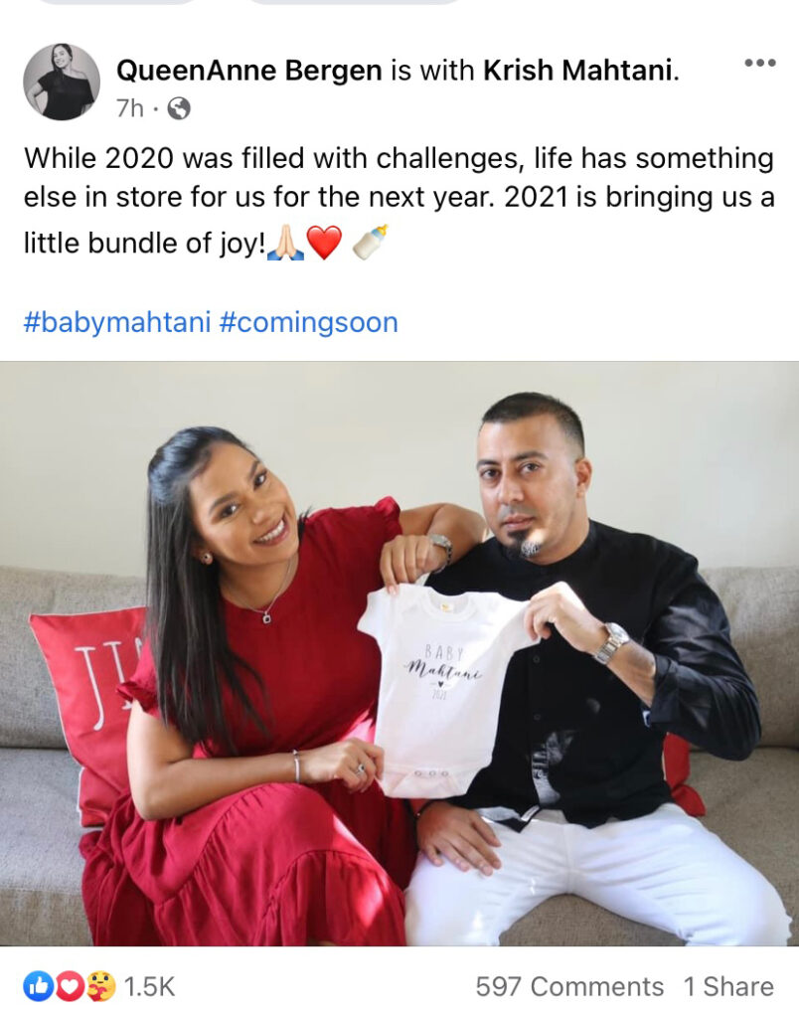Open QueenAnne Bergen's profile picture

pyautogui.click(x=62, y=82)
